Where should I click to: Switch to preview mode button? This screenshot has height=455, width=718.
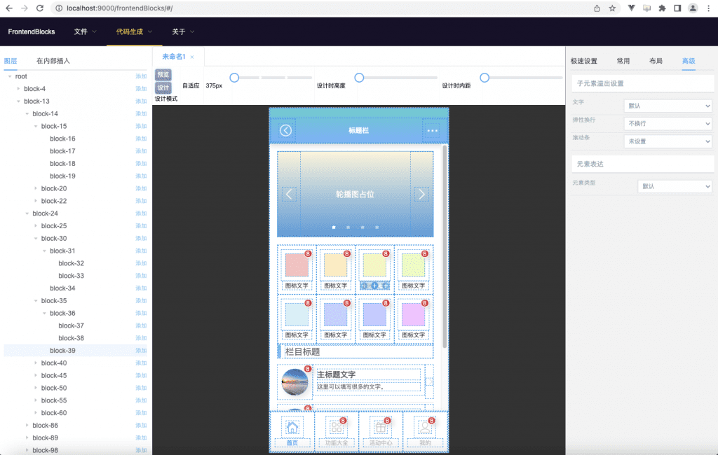click(x=163, y=74)
